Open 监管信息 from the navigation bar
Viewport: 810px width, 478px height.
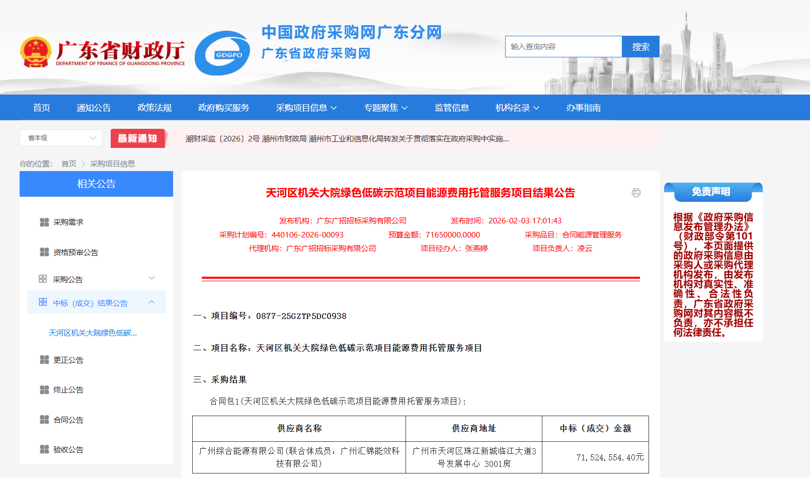coord(452,108)
